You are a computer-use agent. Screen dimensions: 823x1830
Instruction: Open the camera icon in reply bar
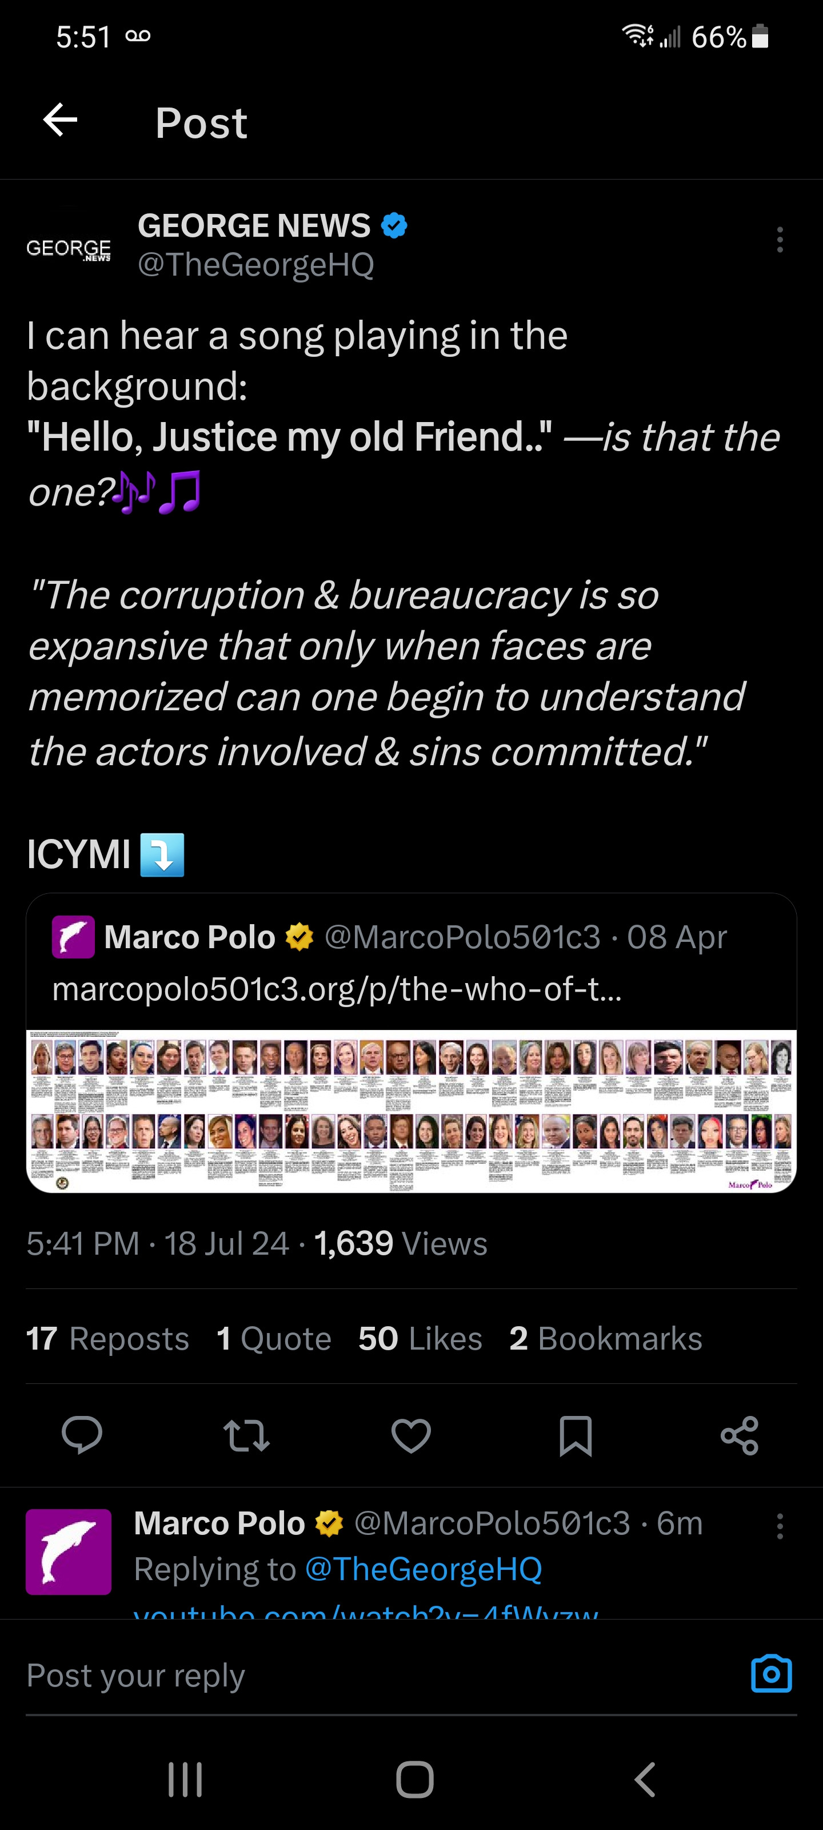click(x=771, y=1674)
